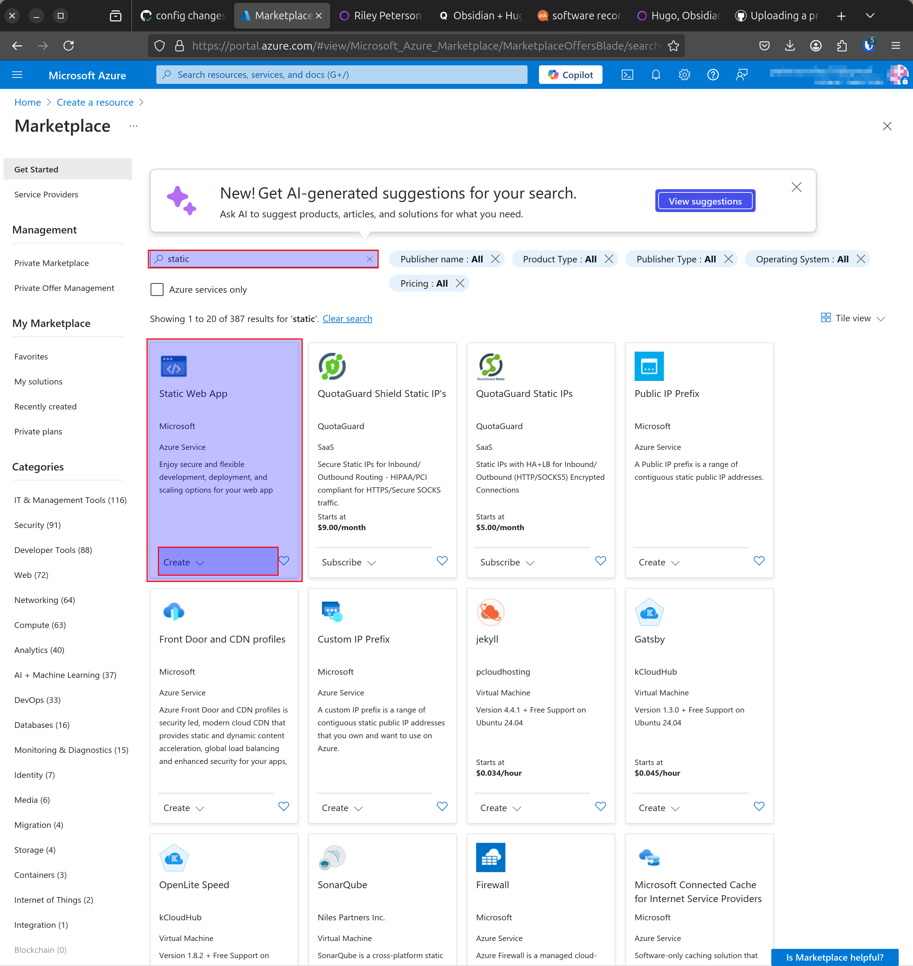This screenshot has height=966, width=913.
Task: Click the marketplace search field
Action: click(263, 259)
